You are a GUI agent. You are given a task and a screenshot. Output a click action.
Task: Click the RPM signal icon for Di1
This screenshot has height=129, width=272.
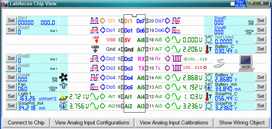point(94,21)
